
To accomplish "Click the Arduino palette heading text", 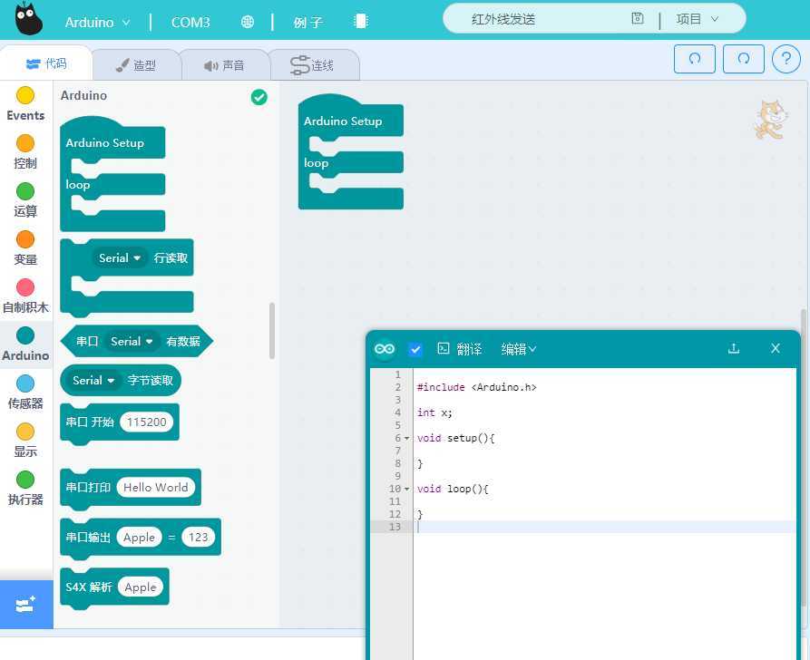I will pos(83,95).
